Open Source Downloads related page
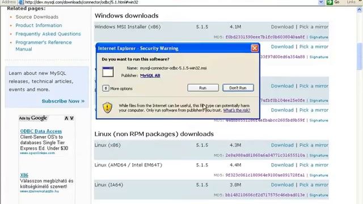Screen dimensions: 363x204 coord(37,17)
